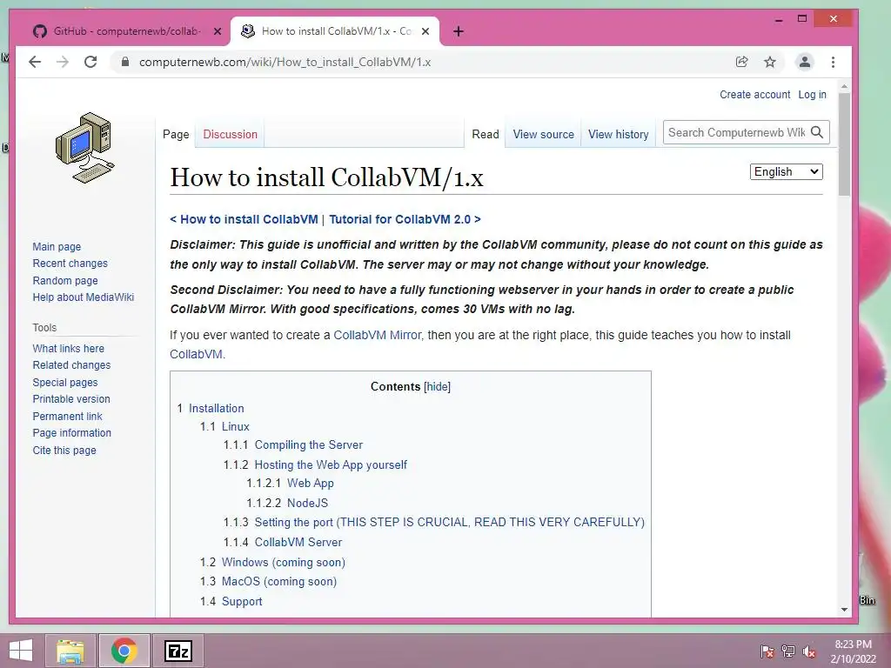The width and height of the screenshot is (891, 668).
Task: Open Help about MediaWiki link
Action: [84, 297]
